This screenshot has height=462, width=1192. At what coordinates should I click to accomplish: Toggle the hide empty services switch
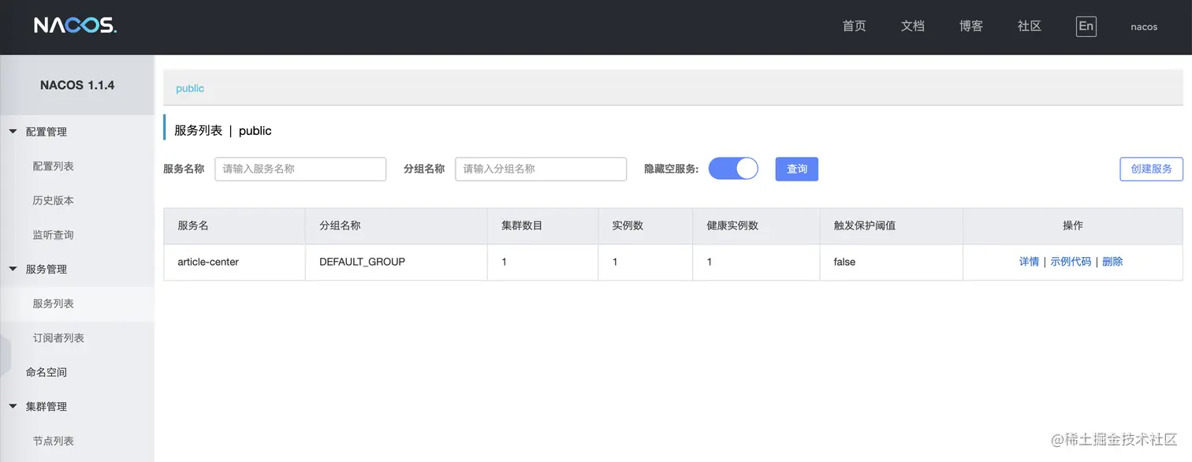click(732, 169)
